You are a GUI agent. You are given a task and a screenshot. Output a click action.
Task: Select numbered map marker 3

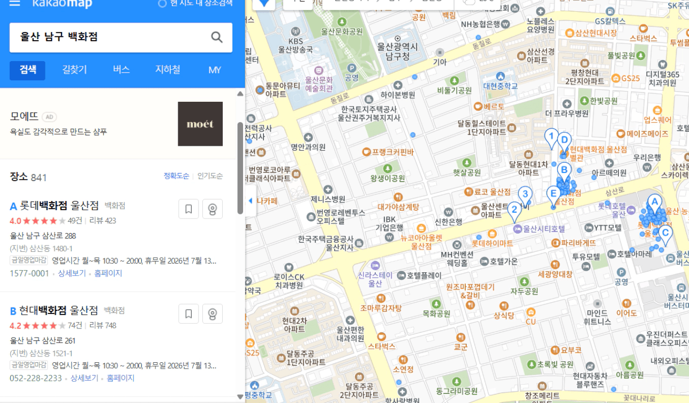[525, 196]
